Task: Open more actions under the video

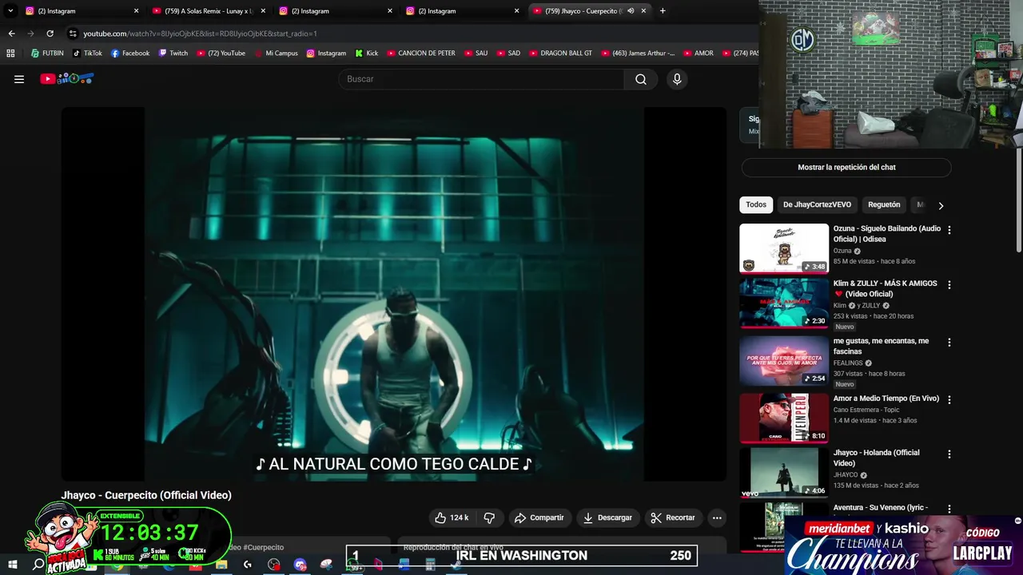Action: click(x=717, y=517)
